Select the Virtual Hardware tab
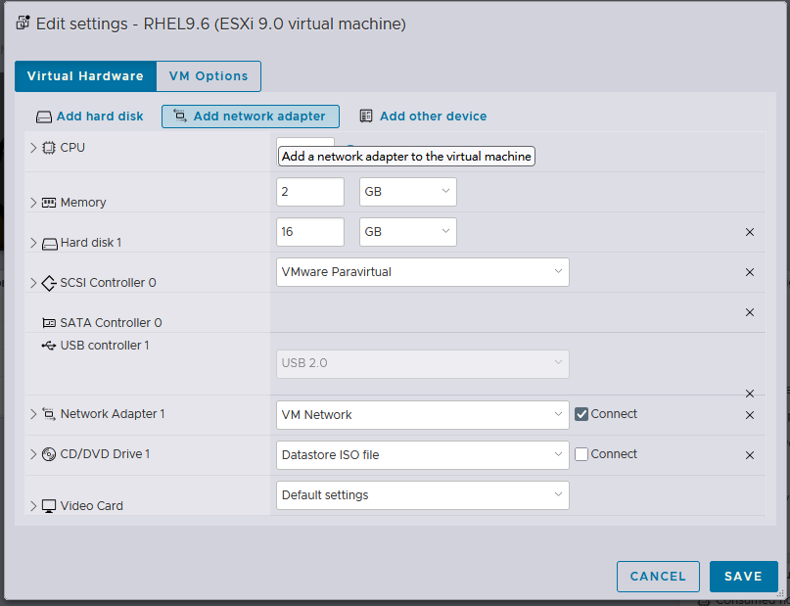This screenshot has width=790, height=606. click(85, 76)
